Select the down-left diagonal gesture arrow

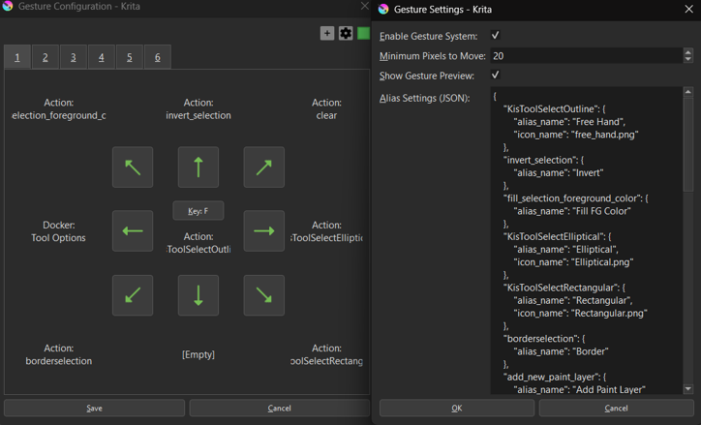tap(133, 295)
